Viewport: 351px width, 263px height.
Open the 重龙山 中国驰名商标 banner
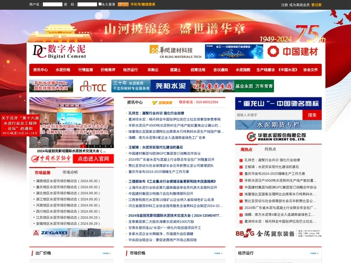278,103
